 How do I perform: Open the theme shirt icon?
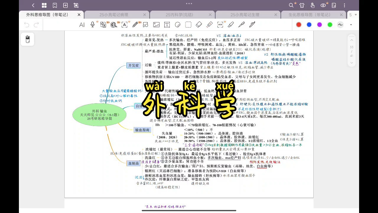(x=302, y=5)
